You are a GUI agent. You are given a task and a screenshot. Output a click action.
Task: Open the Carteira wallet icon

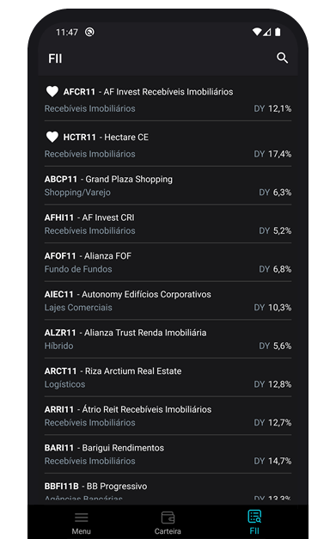click(168, 518)
